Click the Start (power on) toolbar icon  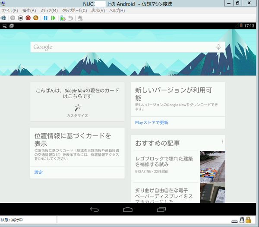point(13,18)
